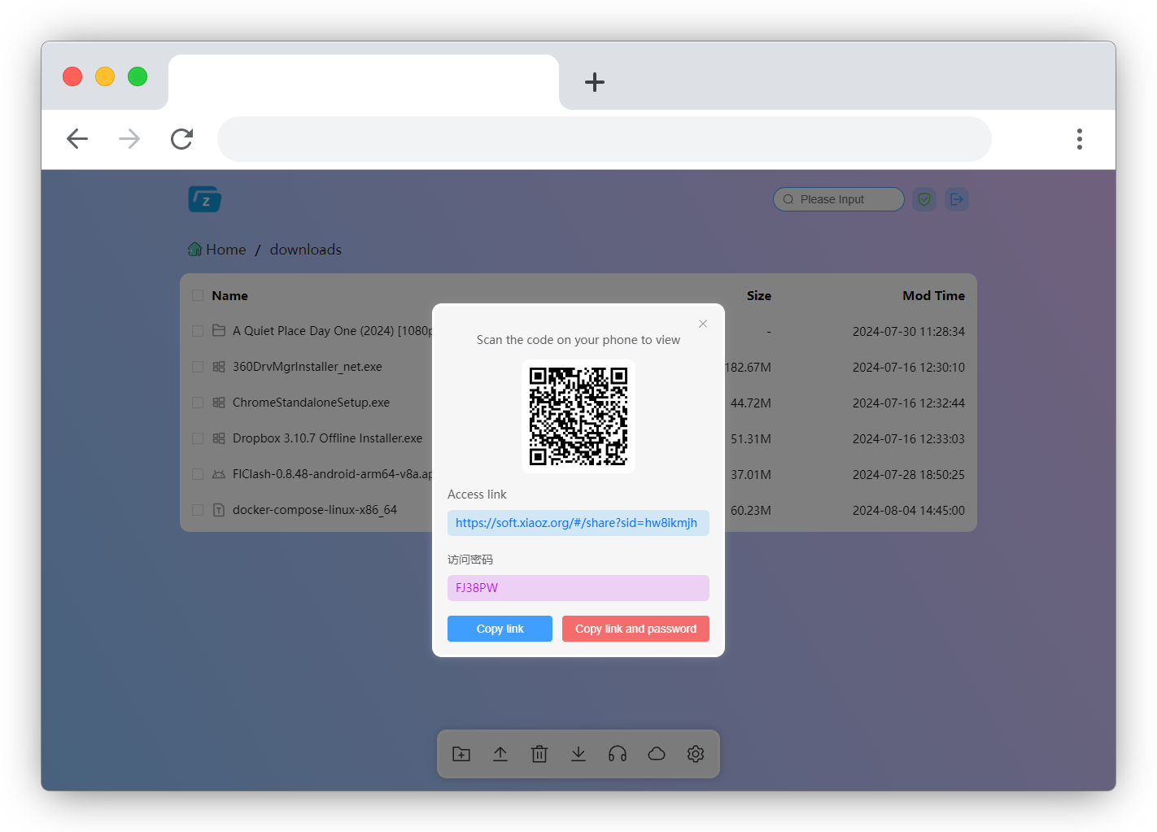Click the Please Input search box
This screenshot has height=832, width=1157.
(x=839, y=199)
